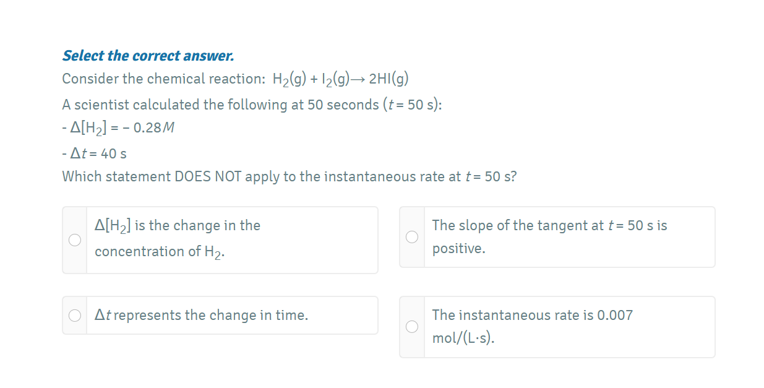This screenshot has width=764, height=388.
Task: Click the 'Δ[H2] = −0.28 M' line
Action: 119,129
